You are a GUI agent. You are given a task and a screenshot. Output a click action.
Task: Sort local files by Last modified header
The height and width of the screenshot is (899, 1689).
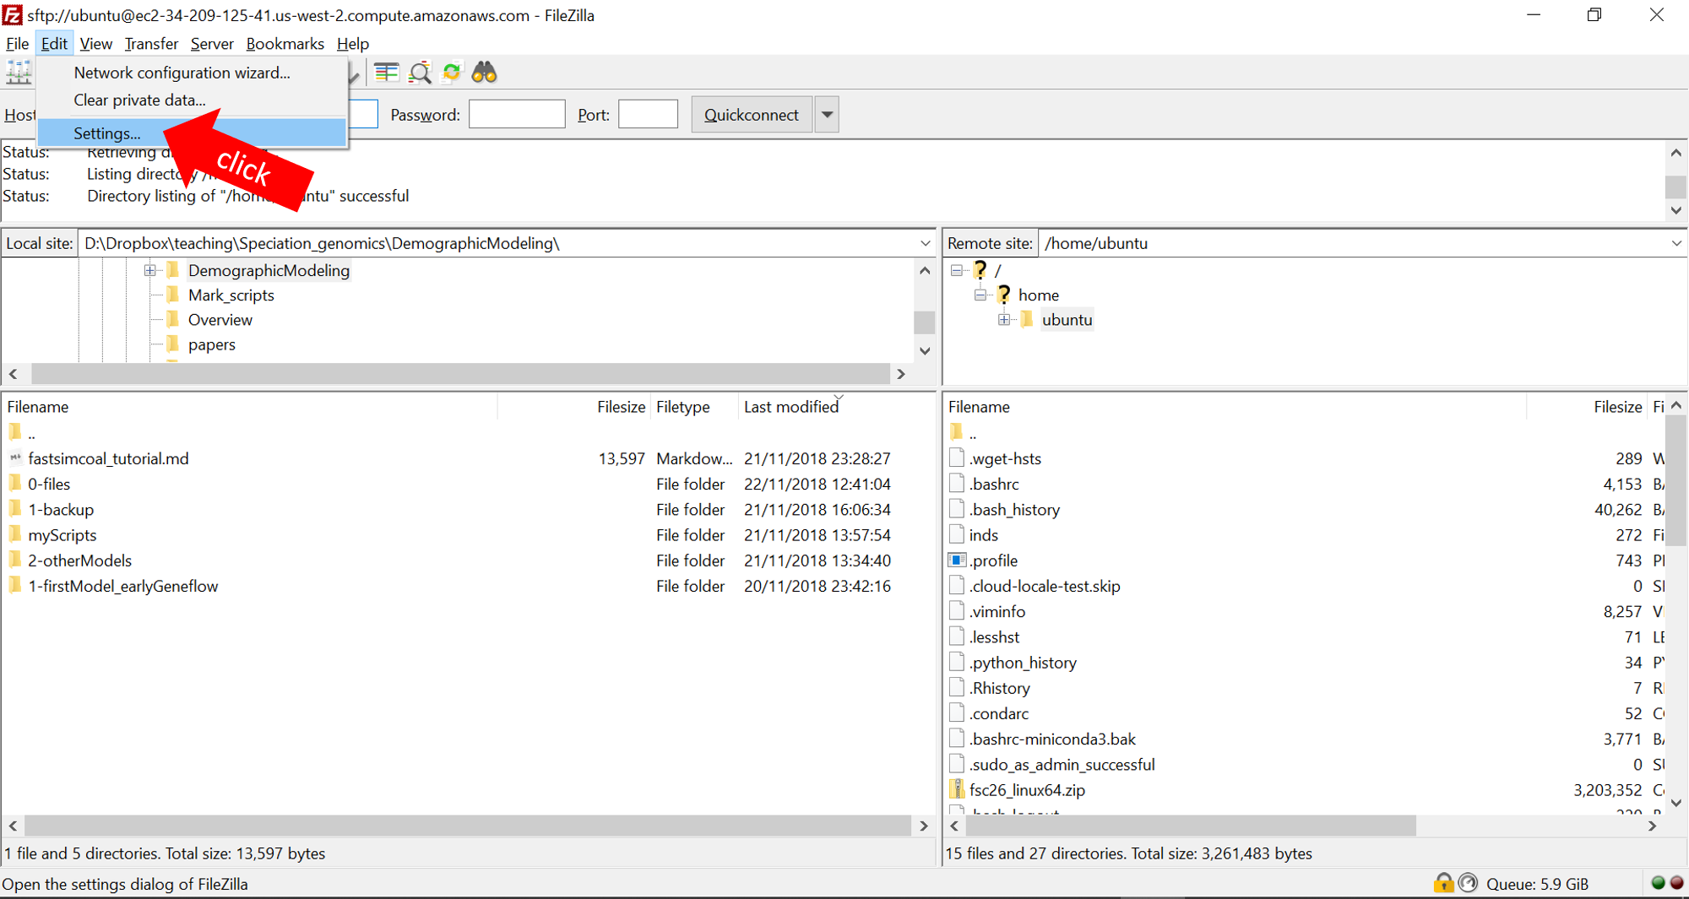click(836, 407)
